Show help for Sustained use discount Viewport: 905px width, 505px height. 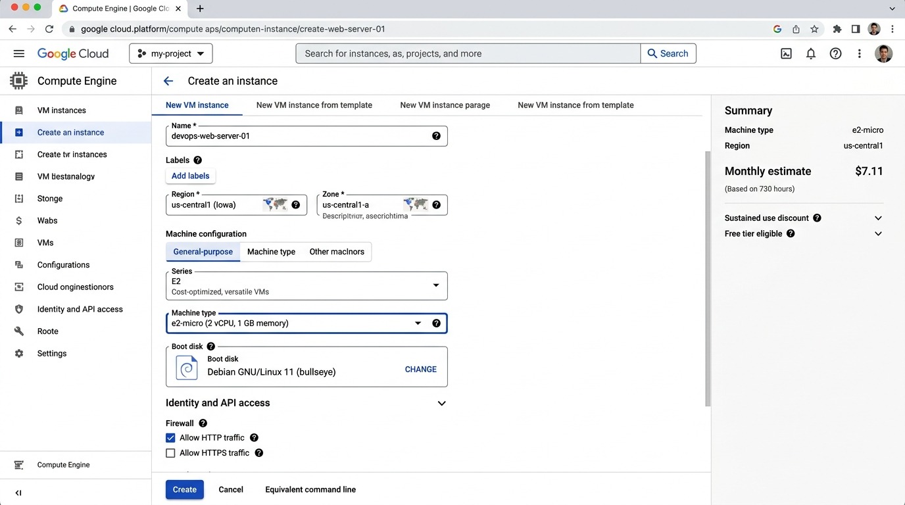817,218
